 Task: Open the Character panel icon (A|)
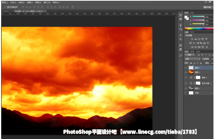tap(180, 35)
